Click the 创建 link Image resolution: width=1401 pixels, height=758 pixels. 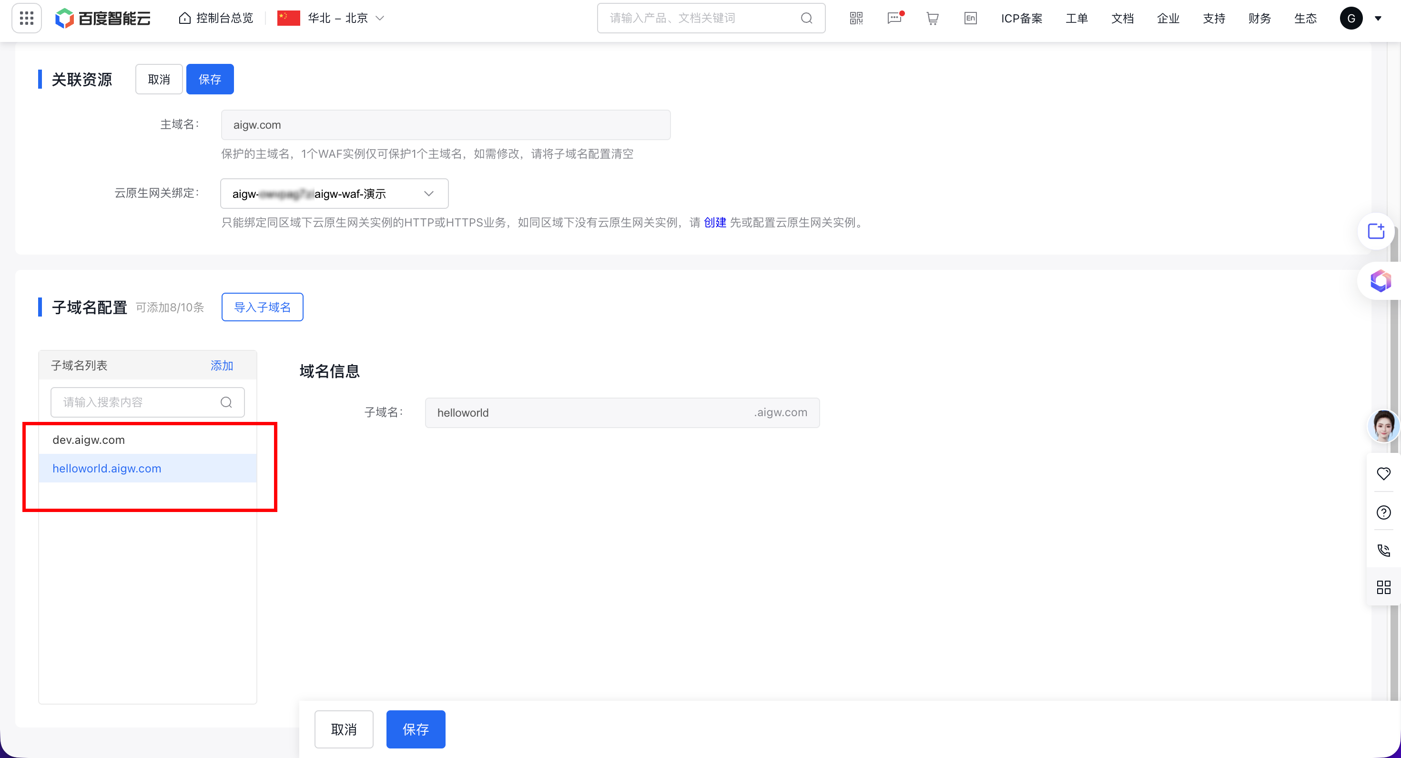pos(715,223)
